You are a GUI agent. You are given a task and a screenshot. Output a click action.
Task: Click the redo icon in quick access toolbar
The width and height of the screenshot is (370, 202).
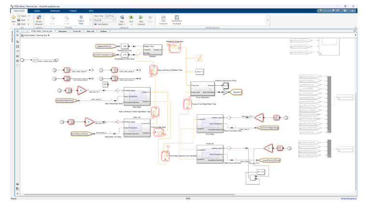329,11
